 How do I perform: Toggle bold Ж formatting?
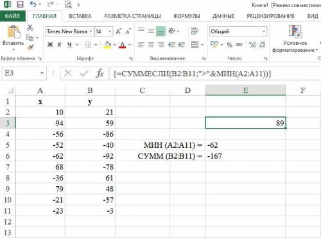(x=50, y=45)
